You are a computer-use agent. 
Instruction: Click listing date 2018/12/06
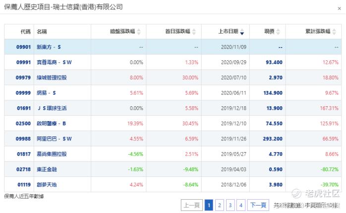click(233, 185)
